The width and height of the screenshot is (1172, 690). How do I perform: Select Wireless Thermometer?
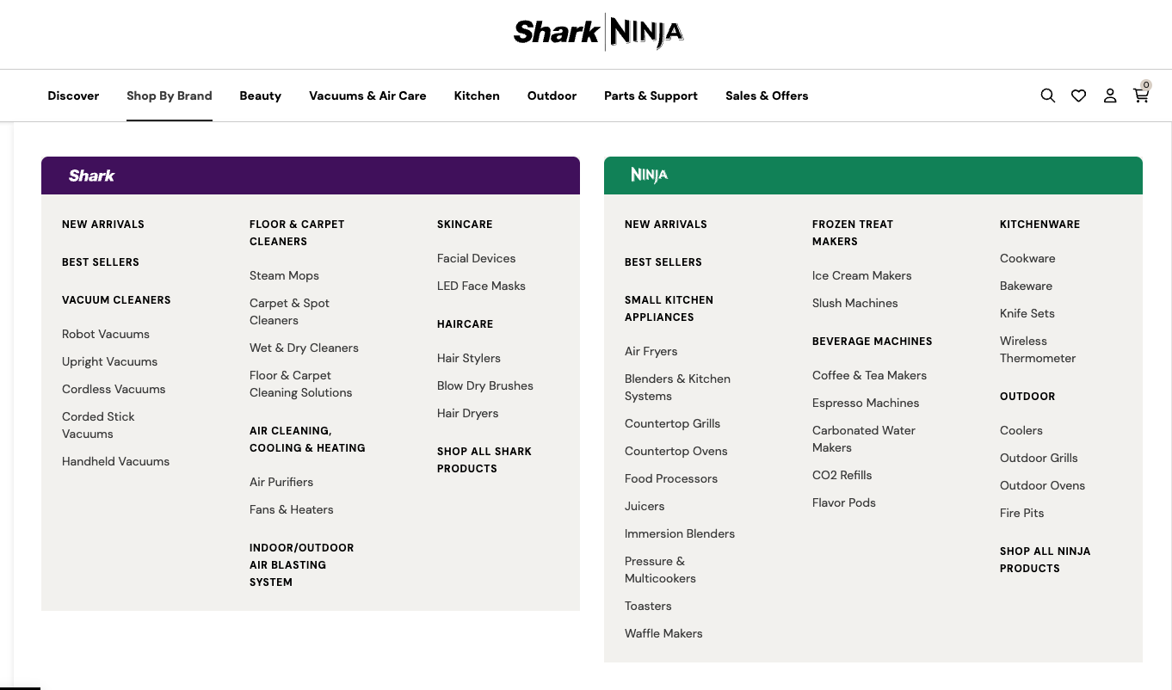(x=1038, y=349)
